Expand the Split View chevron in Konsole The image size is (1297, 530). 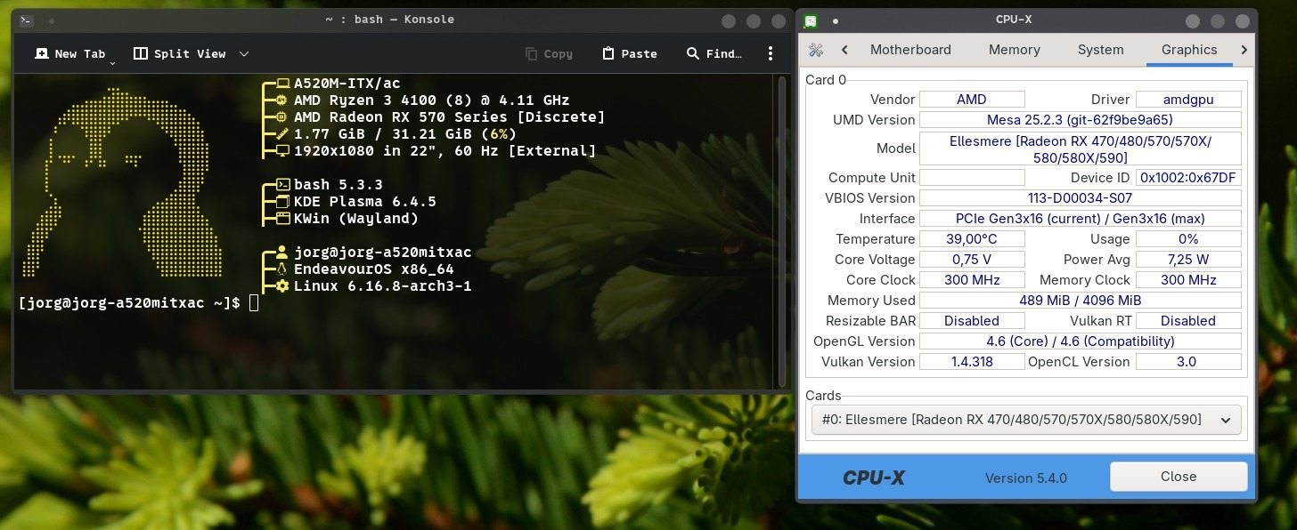point(244,54)
